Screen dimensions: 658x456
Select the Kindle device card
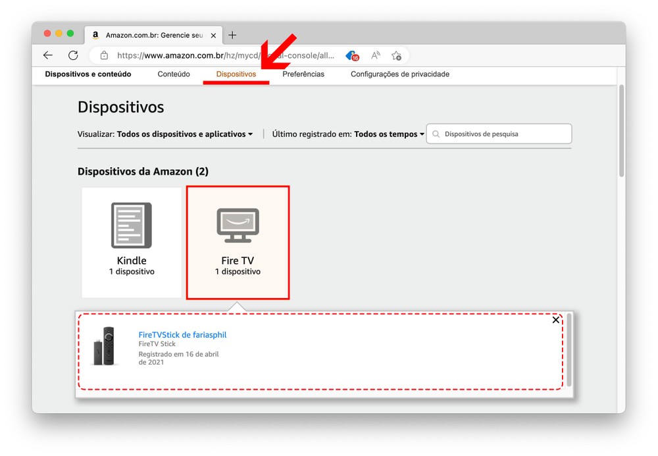click(132, 242)
